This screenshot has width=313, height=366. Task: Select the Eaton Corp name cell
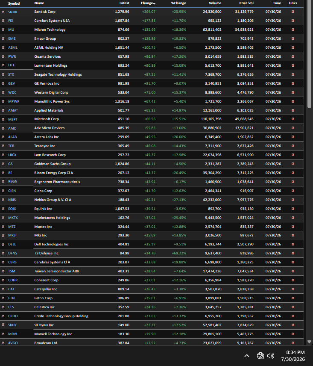(x=44, y=298)
